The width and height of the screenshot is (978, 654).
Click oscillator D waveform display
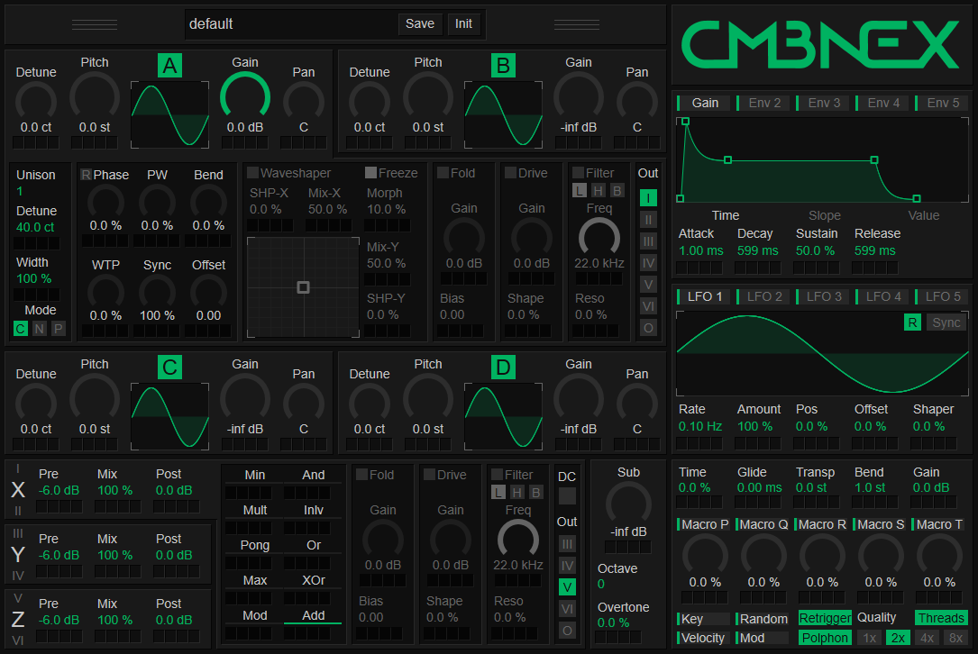pos(503,416)
